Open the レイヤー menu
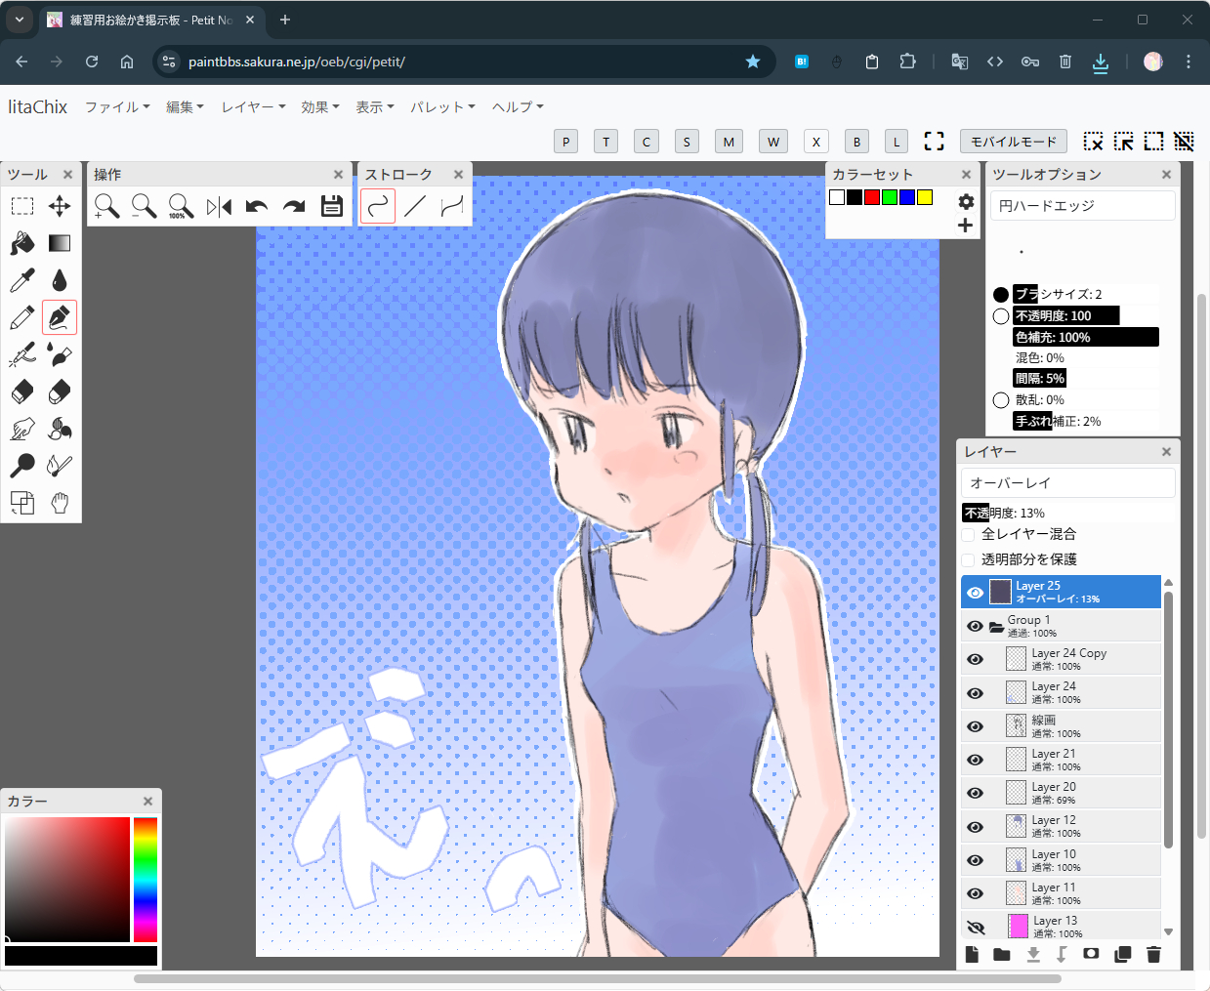The width and height of the screenshot is (1210, 991). [253, 106]
